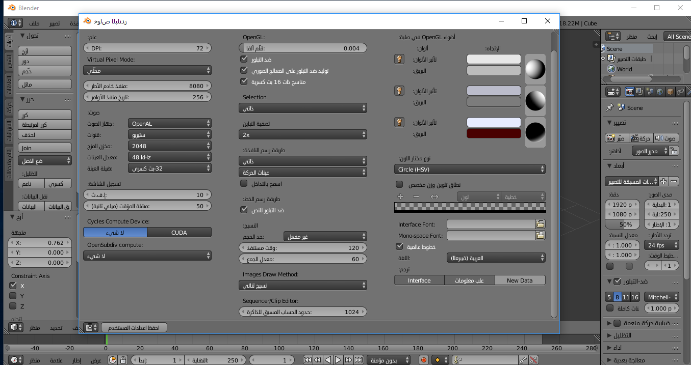Open the تصيير menu in Blender header
This screenshot has width=691, height=365.
point(54,23)
